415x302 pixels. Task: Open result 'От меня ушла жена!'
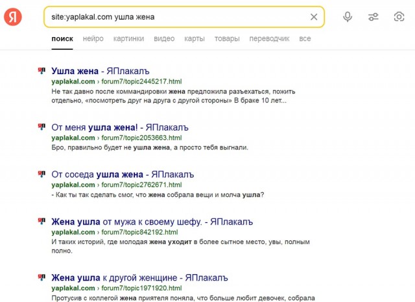(120, 127)
